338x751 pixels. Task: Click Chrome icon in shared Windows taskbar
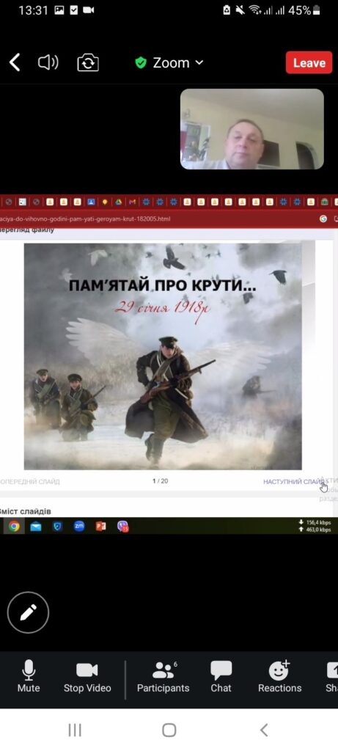click(15, 527)
